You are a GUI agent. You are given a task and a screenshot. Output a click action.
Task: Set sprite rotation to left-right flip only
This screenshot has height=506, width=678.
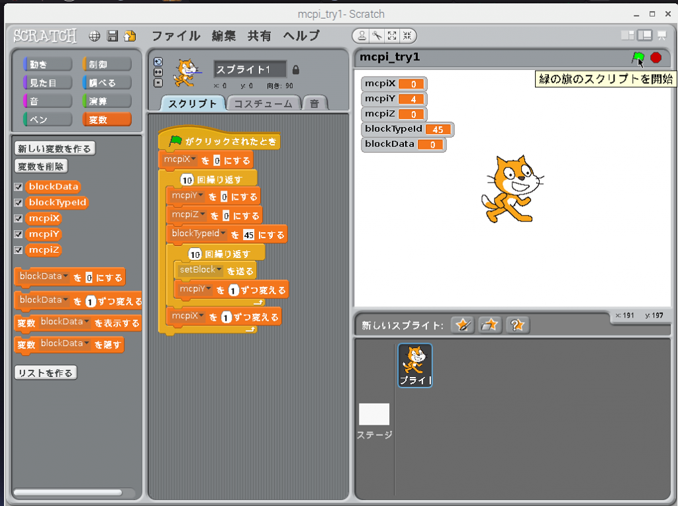coord(158,72)
